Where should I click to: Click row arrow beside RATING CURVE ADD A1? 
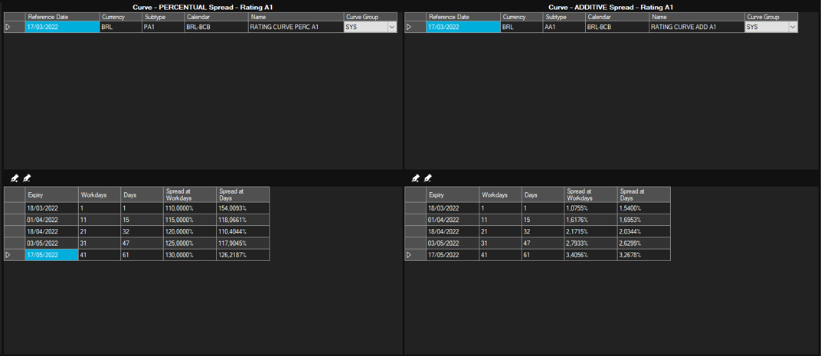[x=410, y=27]
